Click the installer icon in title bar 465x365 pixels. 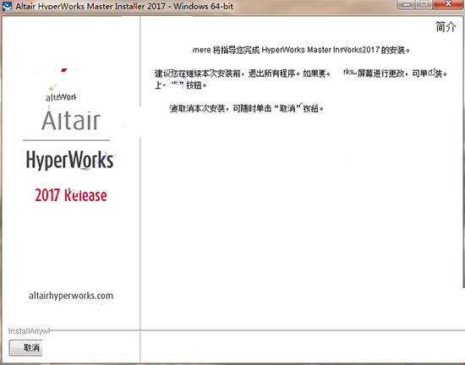tap(7, 6)
